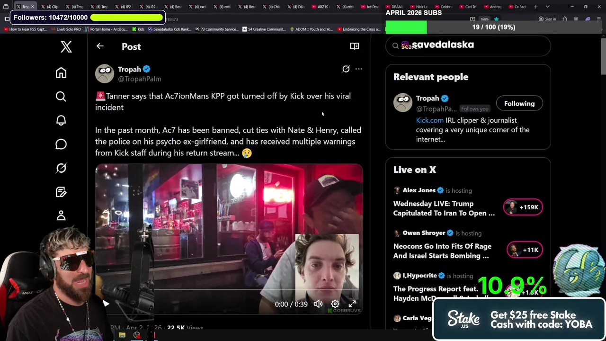Click the shield icon in browser toolbar
The width and height of the screenshot is (606, 341).
coord(576,19)
